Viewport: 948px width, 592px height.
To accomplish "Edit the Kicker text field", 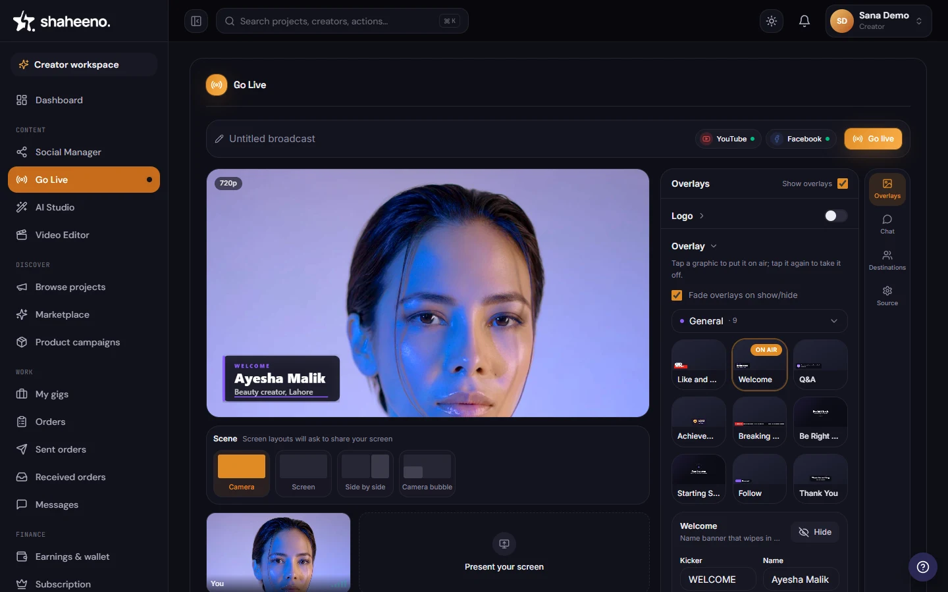I will (718, 580).
